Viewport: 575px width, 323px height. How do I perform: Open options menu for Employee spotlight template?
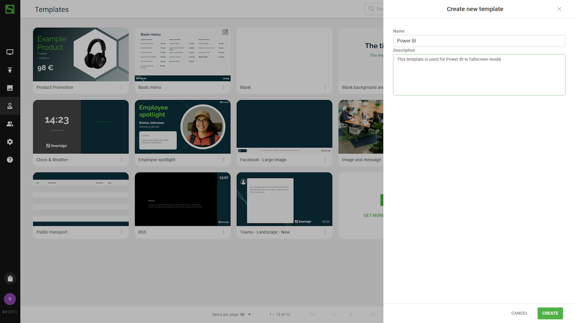[x=223, y=160]
